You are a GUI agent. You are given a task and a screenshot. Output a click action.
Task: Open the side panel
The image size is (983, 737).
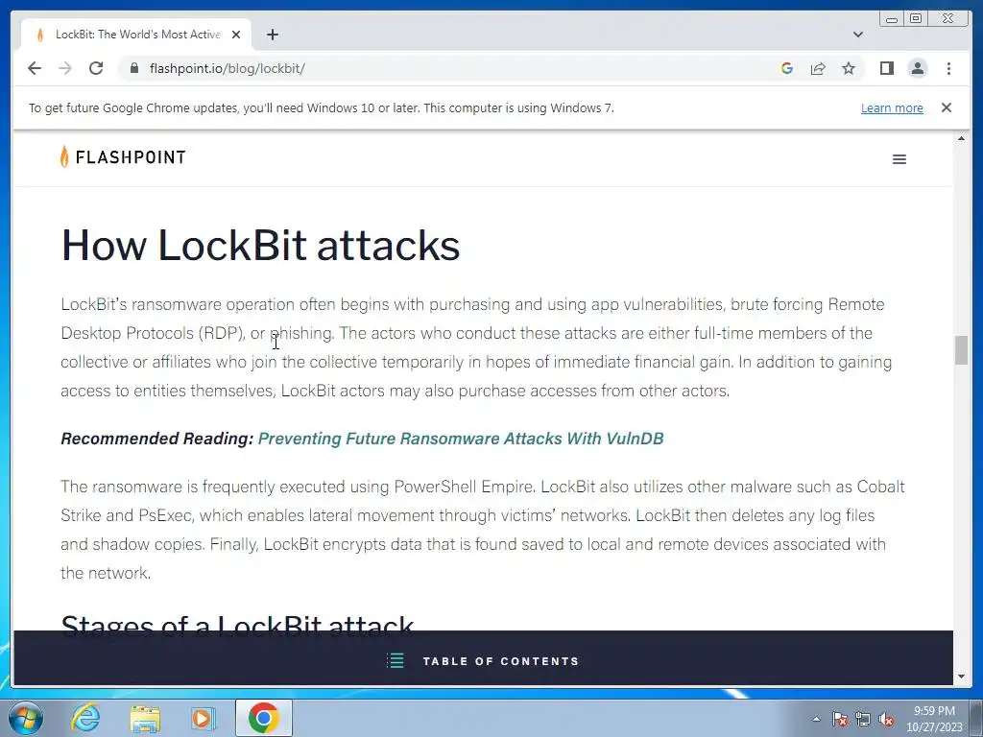click(x=886, y=68)
